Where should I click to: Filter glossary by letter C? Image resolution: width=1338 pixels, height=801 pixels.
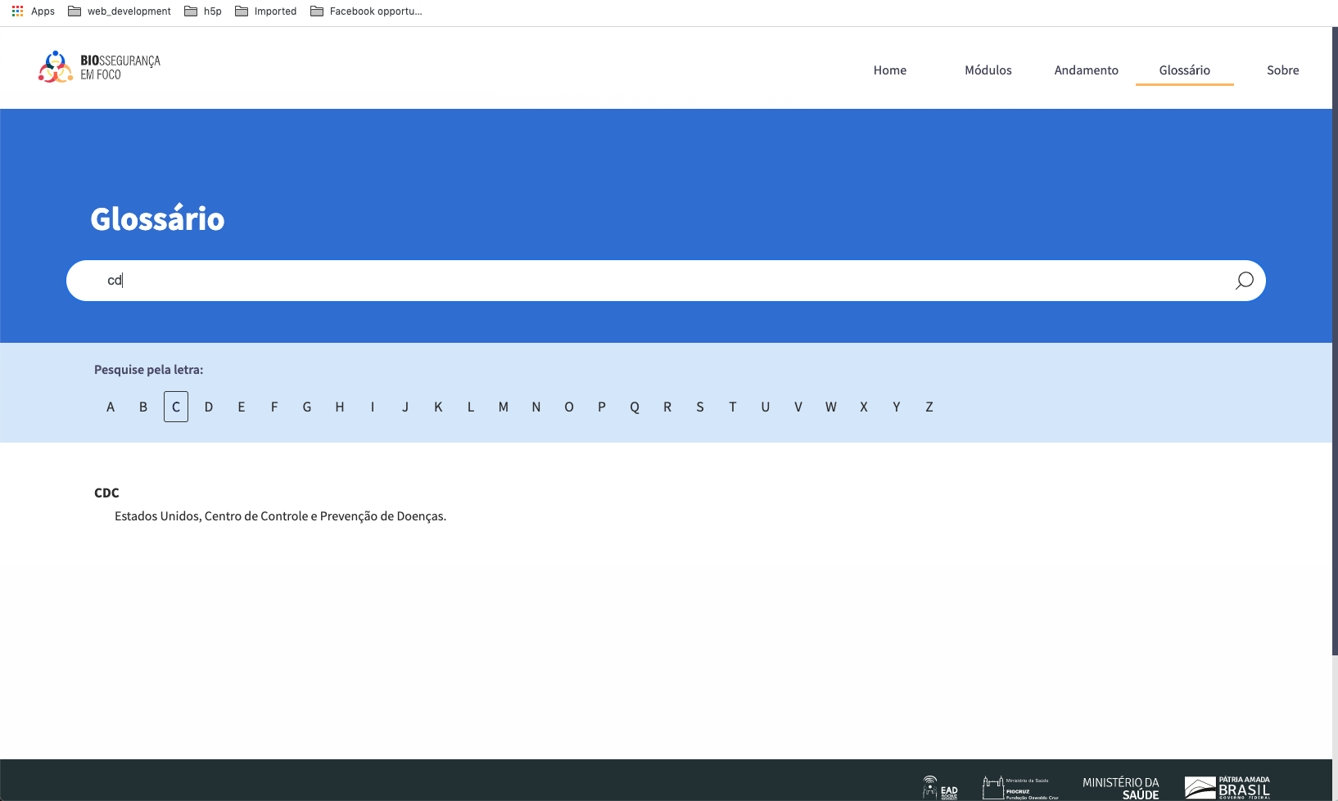tap(176, 407)
